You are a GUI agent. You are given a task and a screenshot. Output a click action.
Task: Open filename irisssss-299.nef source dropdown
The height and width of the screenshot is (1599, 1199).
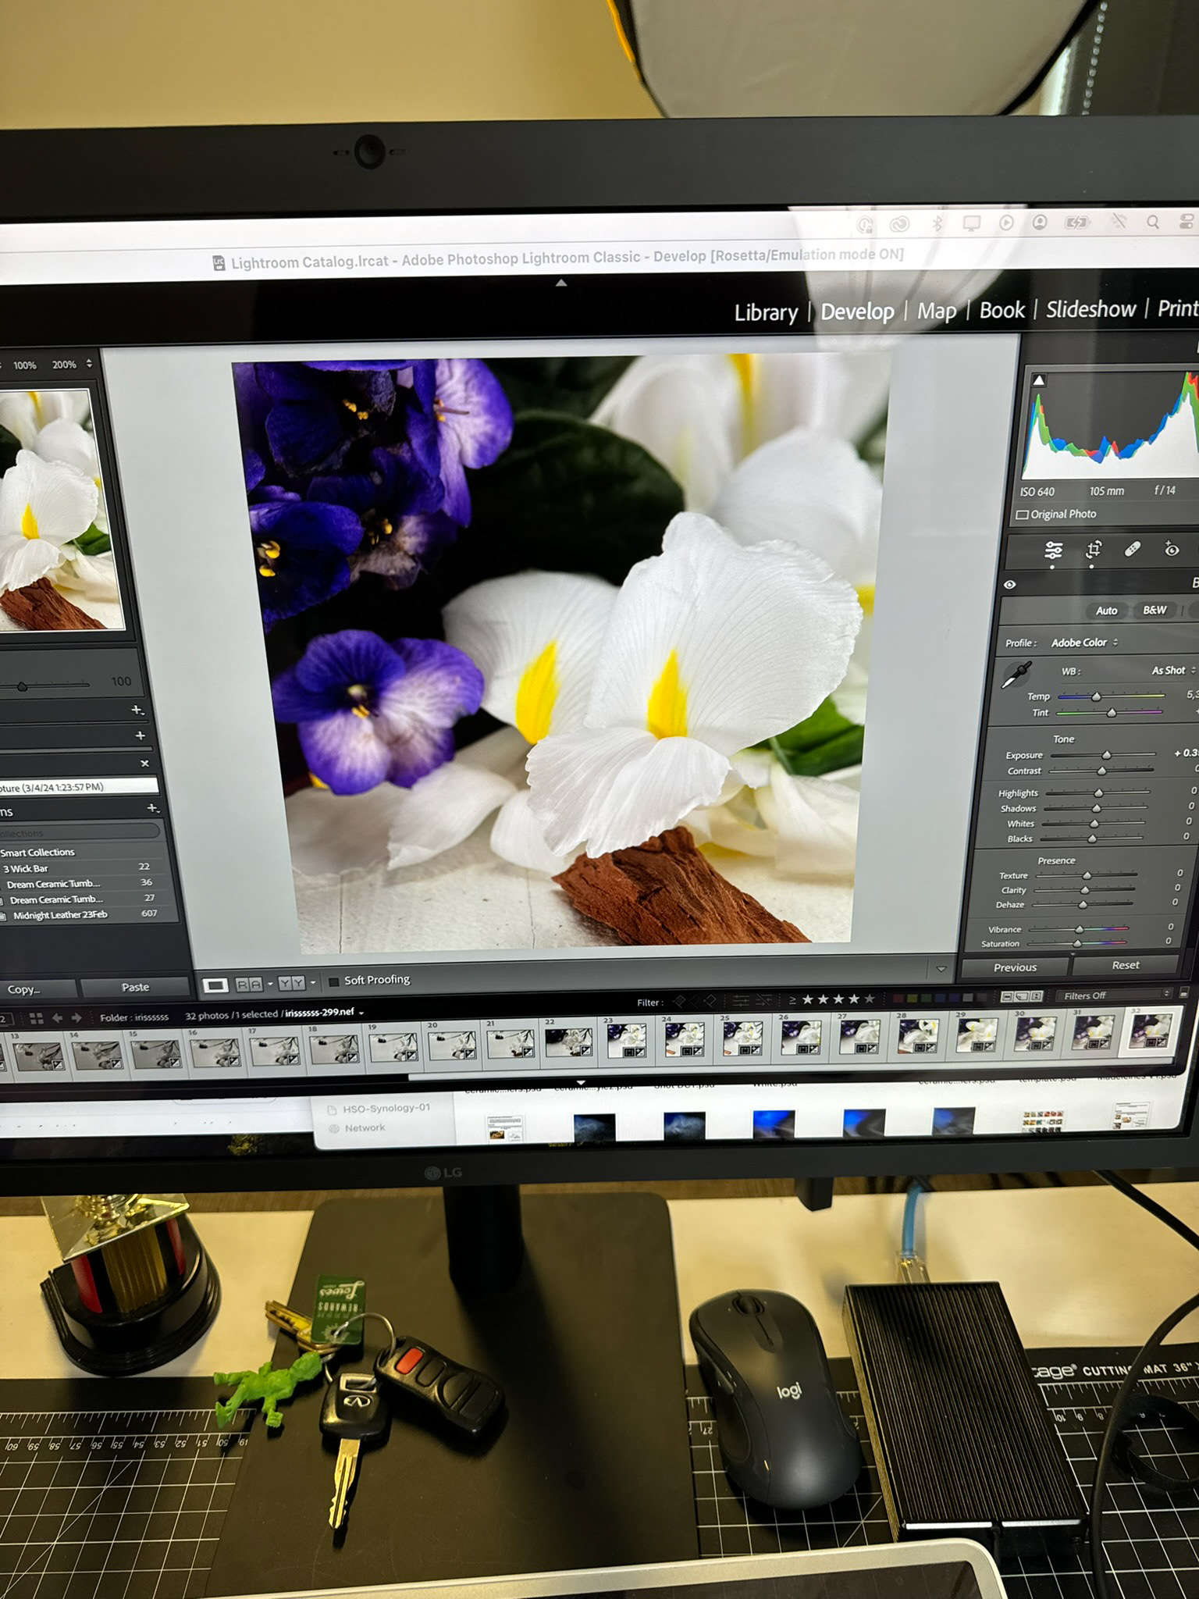pos(324,1013)
